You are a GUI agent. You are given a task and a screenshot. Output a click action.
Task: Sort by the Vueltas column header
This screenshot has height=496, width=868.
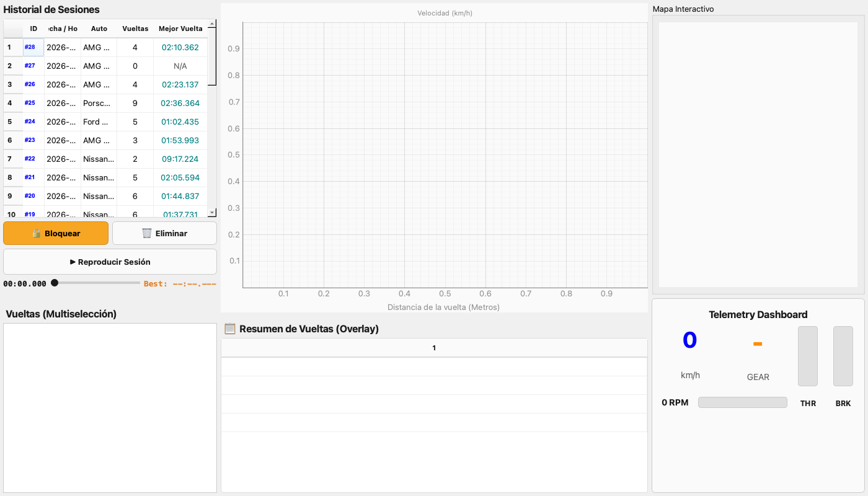click(135, 29)
